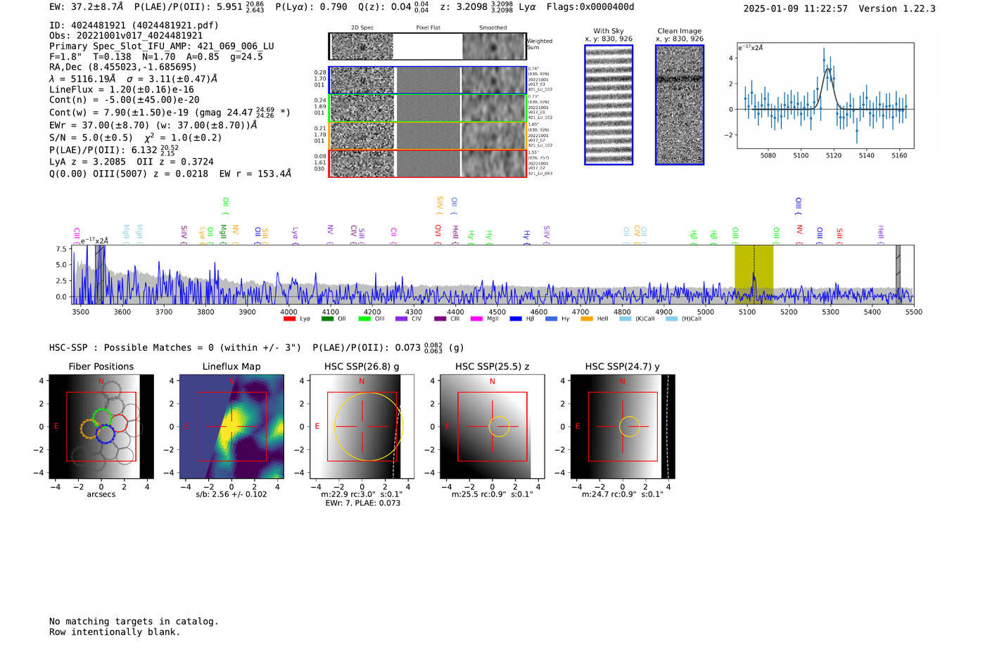Click the With Sky spectrum image
The image size is (985, 670).
pyautogui.click(x=609, y=105)
